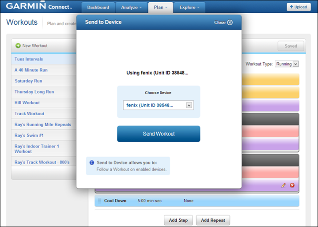Switch to the Dashboard tab
Image resolution: width=318 pixels, height=227 pixels.
[98, 8]
